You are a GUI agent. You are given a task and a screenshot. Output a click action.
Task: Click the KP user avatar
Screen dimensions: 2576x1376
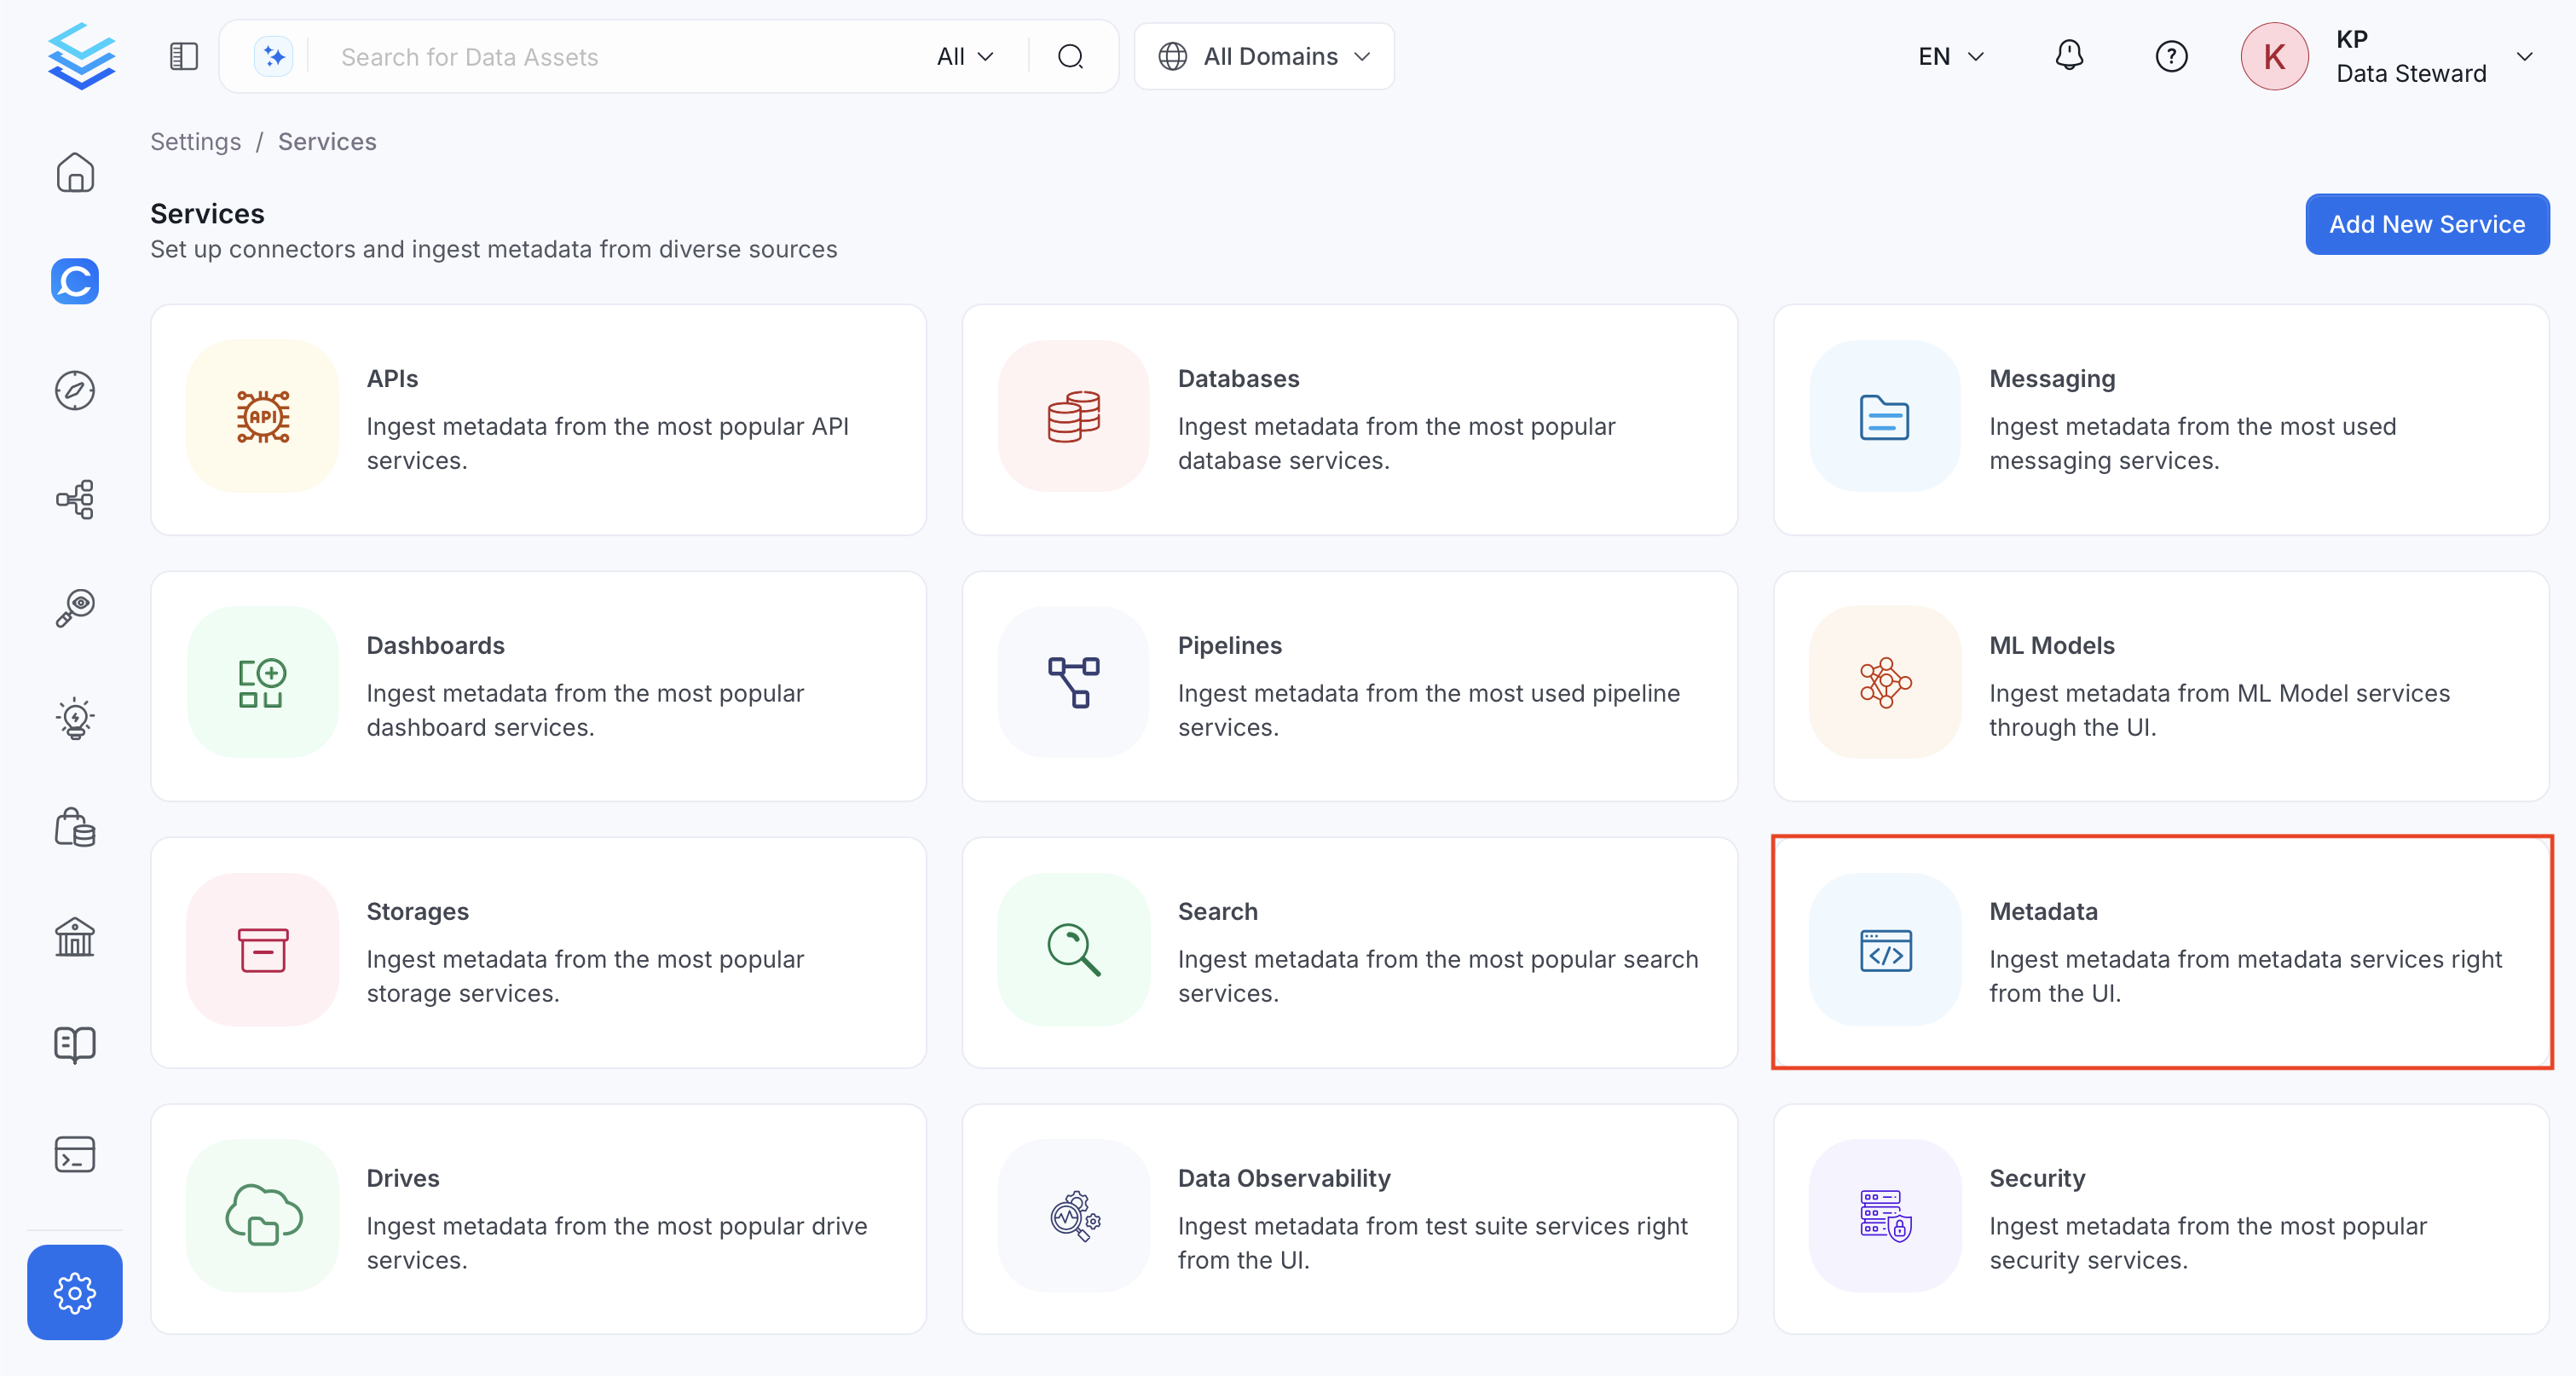(x=2274, y=56)
